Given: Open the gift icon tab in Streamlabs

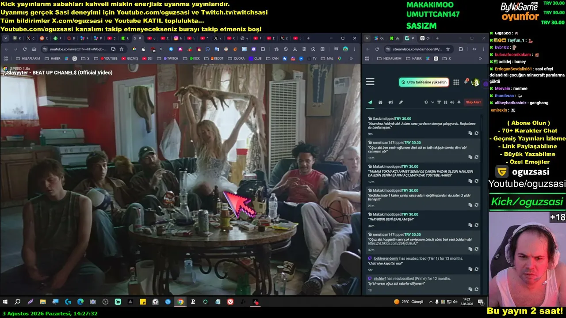Looking at the screenshot, I should 380,102.
